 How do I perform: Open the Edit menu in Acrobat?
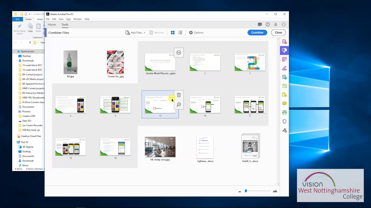(x=54, y=19)
